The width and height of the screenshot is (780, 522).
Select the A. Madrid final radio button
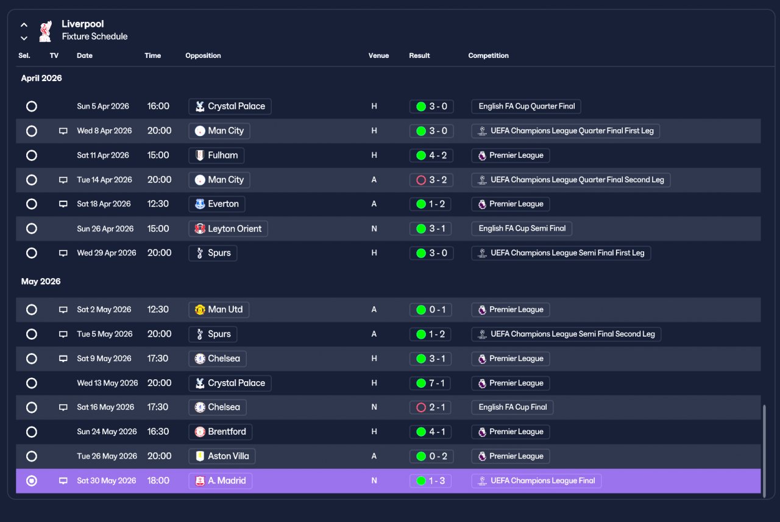[32, 481]
